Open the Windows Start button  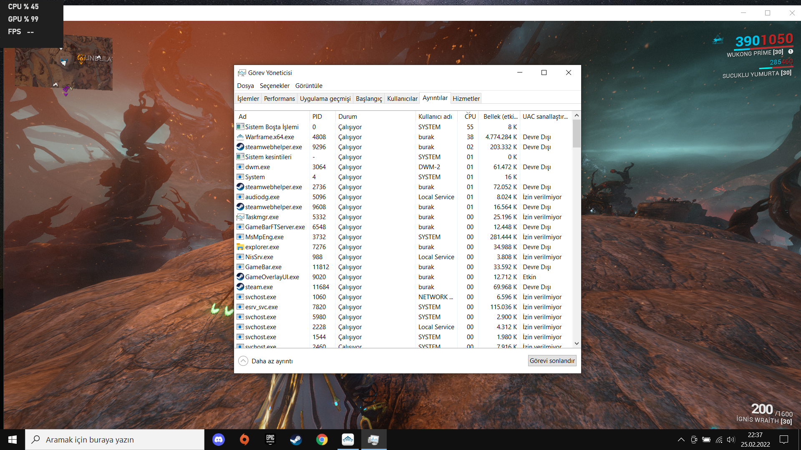tap(13, 440)
